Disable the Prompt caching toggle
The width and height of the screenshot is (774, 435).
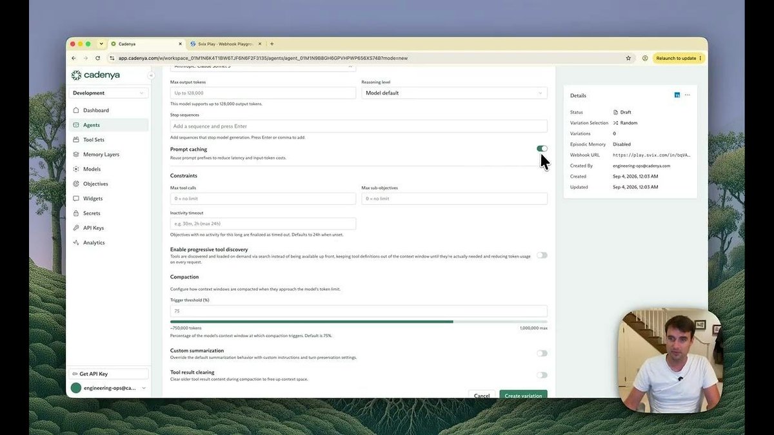point(542,149)
